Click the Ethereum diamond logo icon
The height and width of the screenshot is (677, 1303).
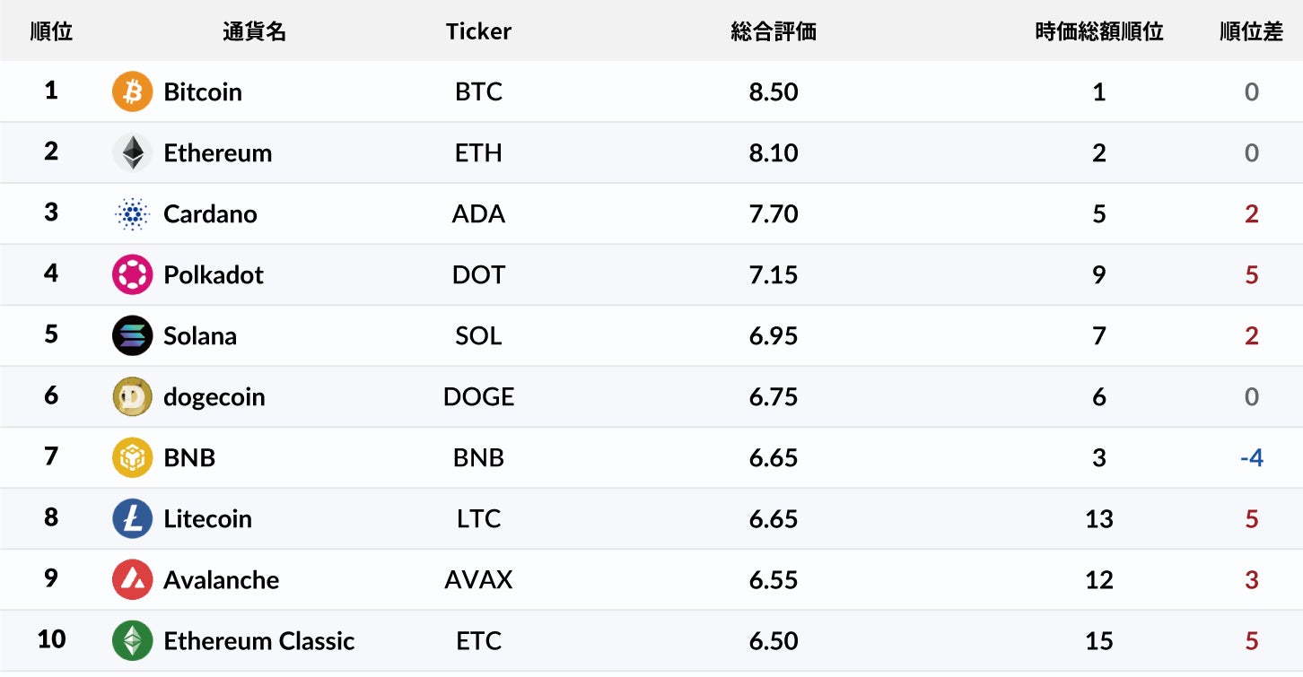click(133, 153)
